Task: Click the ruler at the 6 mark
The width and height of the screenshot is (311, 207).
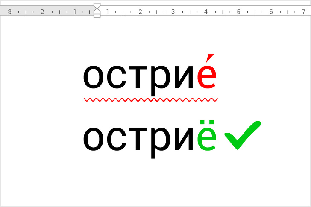Action: 271,12
